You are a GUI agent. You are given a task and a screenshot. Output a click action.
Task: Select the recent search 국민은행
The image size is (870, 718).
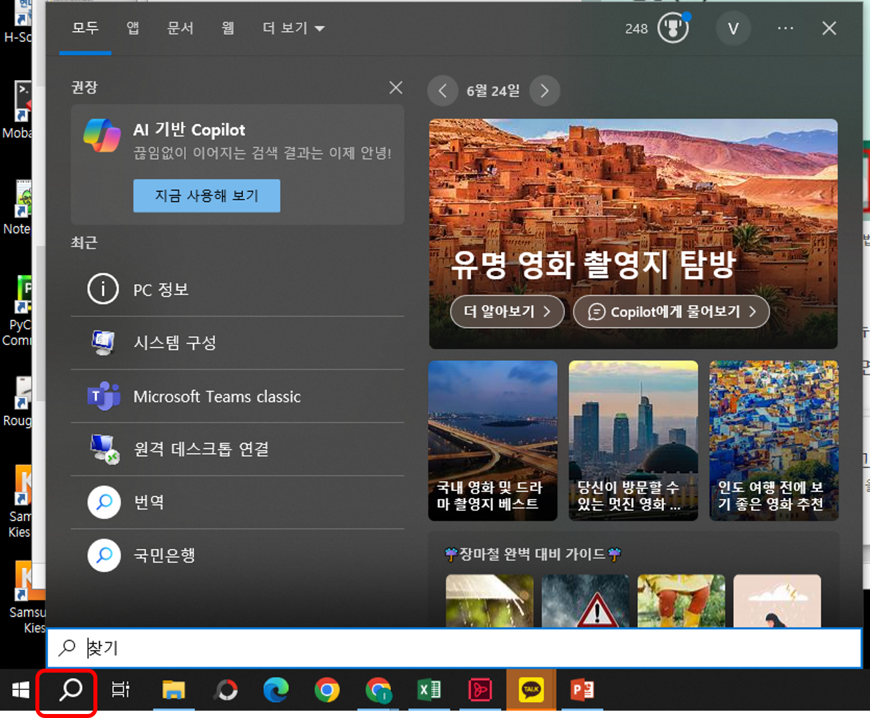(x=238, y=555)
